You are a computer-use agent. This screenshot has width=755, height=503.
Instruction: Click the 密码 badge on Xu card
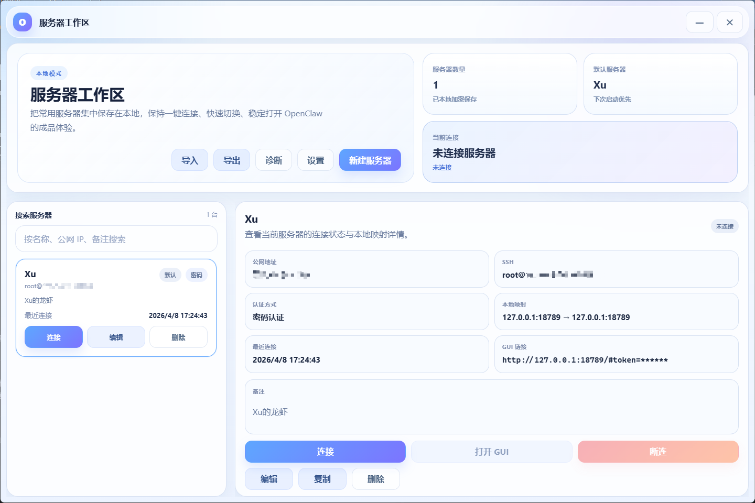pos(196,275)
